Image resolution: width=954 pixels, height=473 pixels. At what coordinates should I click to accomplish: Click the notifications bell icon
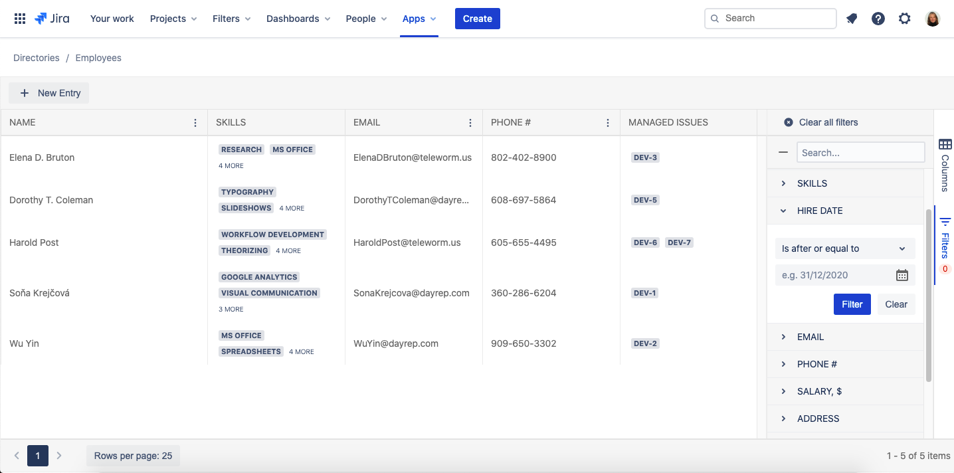pyautogui.click(x=852, y=19)
